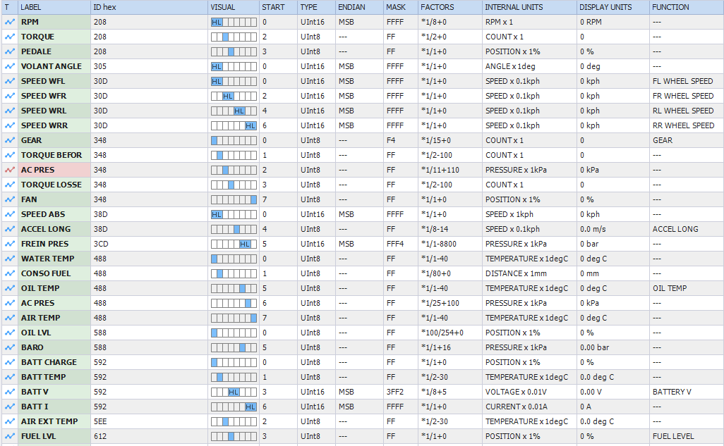Select the chart icon next to FAN
This screenshot has width=724, height=446.
click(x=10, y=199)
